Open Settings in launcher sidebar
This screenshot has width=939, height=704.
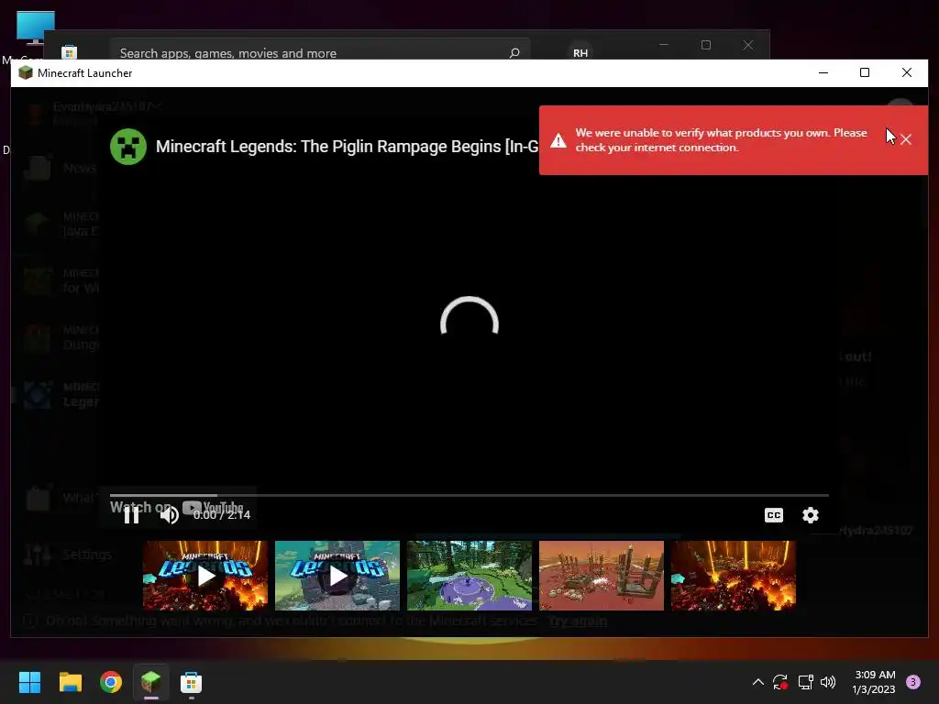tap(68, 555)
